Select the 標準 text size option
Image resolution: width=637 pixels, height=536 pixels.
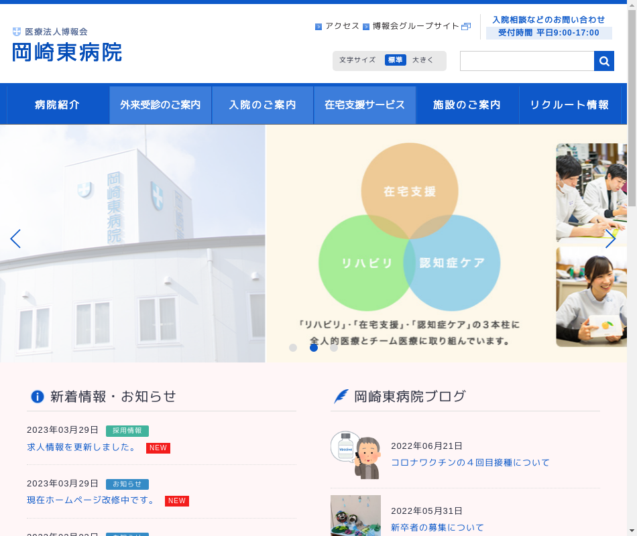click(x=396, y=60)
